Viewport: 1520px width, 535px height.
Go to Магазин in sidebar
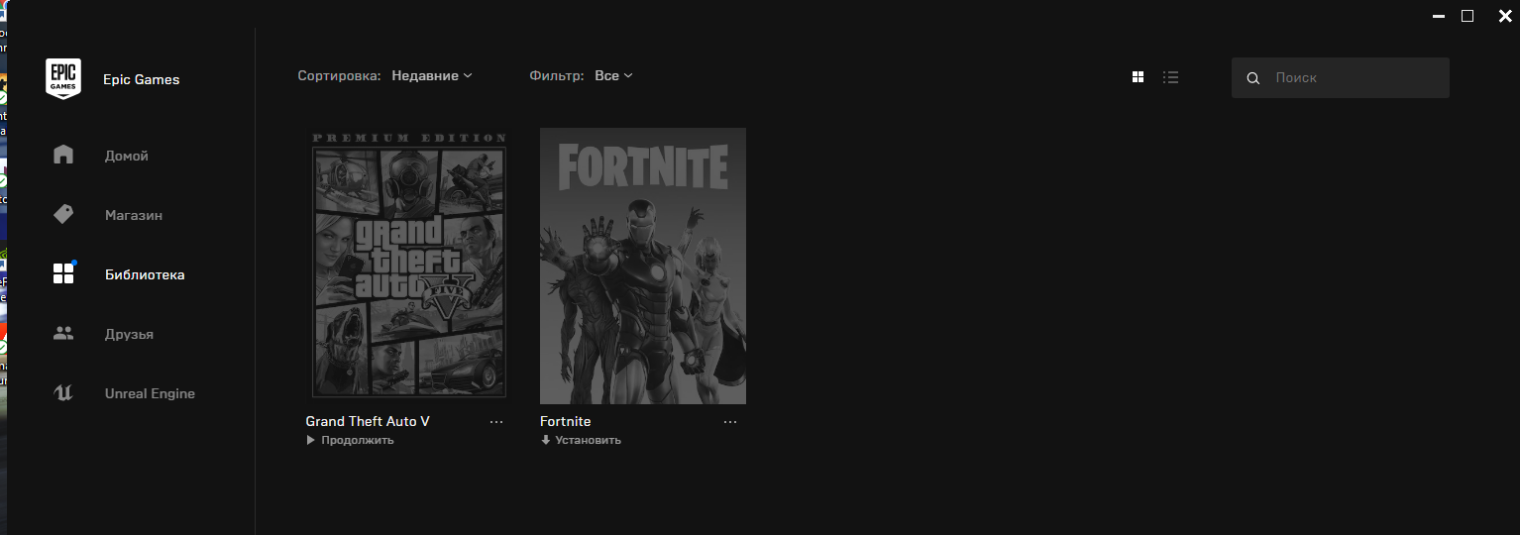coord(134,215)
